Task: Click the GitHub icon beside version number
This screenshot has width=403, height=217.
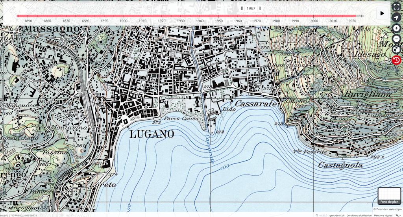Action: (317, 215)
